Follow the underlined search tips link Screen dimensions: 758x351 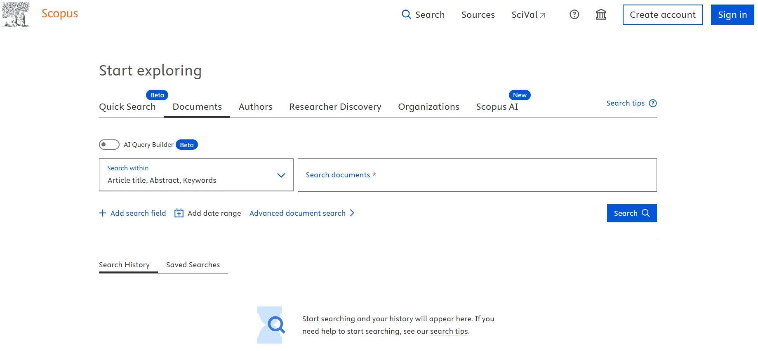(449, 331)
